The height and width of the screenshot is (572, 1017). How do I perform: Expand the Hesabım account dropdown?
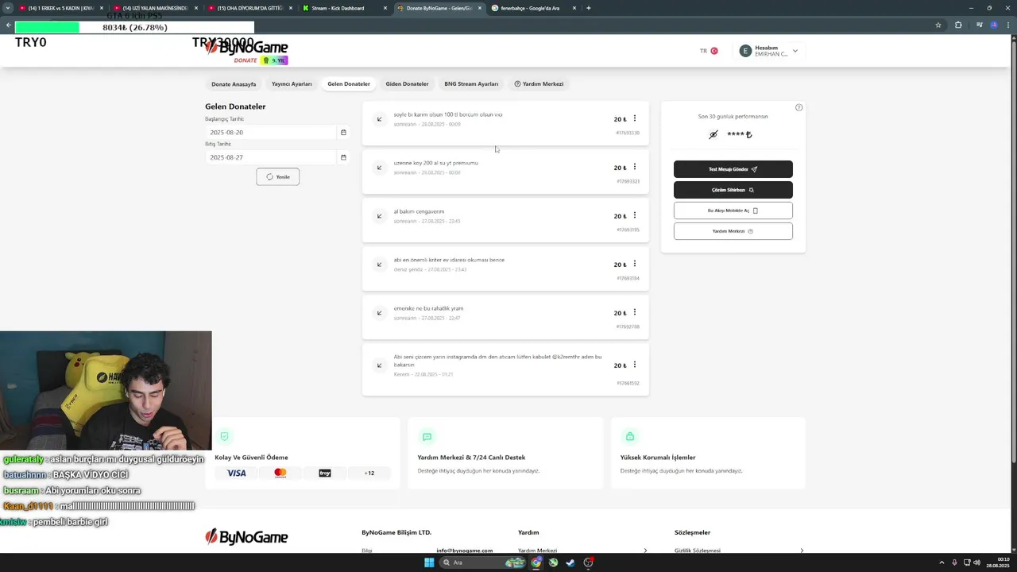pos(795,51)
